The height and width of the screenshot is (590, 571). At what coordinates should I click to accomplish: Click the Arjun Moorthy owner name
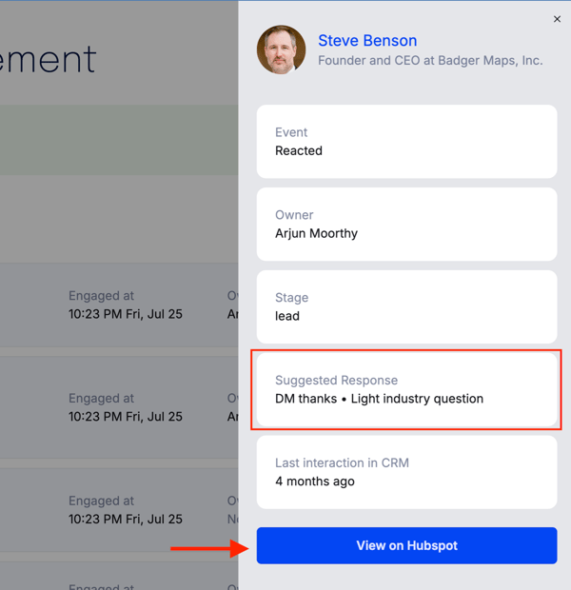pyautogui.click(x=316, y=234)
